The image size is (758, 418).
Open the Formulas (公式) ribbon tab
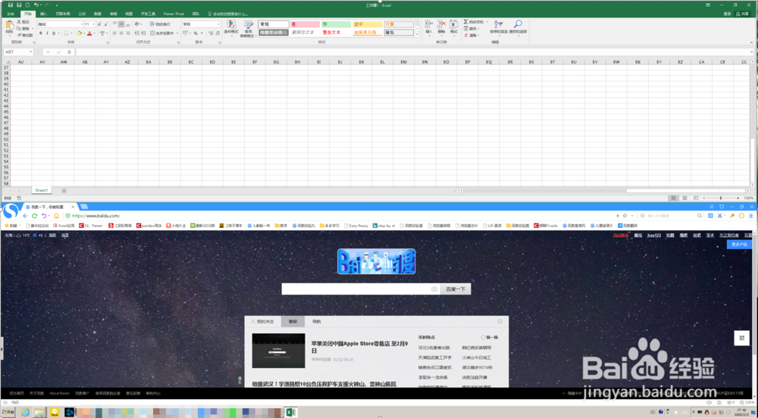(82, 14)
